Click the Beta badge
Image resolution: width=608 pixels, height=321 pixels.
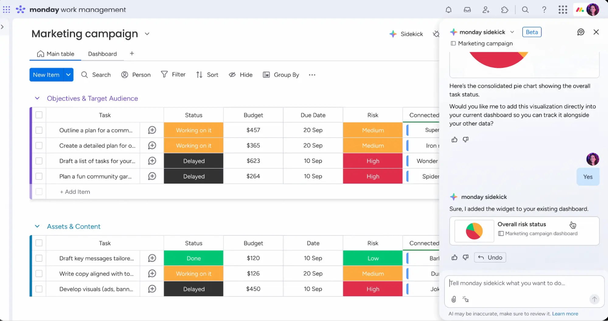coord(532,32)
